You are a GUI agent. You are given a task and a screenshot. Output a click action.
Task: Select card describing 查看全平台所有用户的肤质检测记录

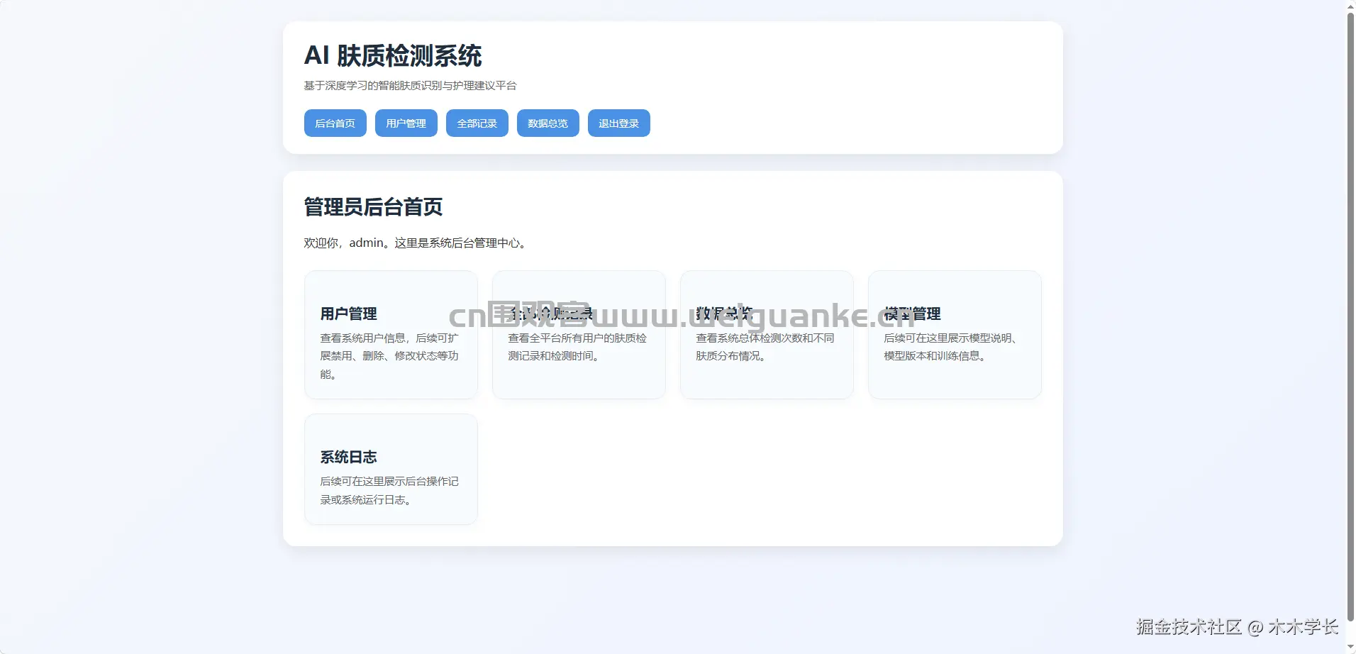(579, 334)
